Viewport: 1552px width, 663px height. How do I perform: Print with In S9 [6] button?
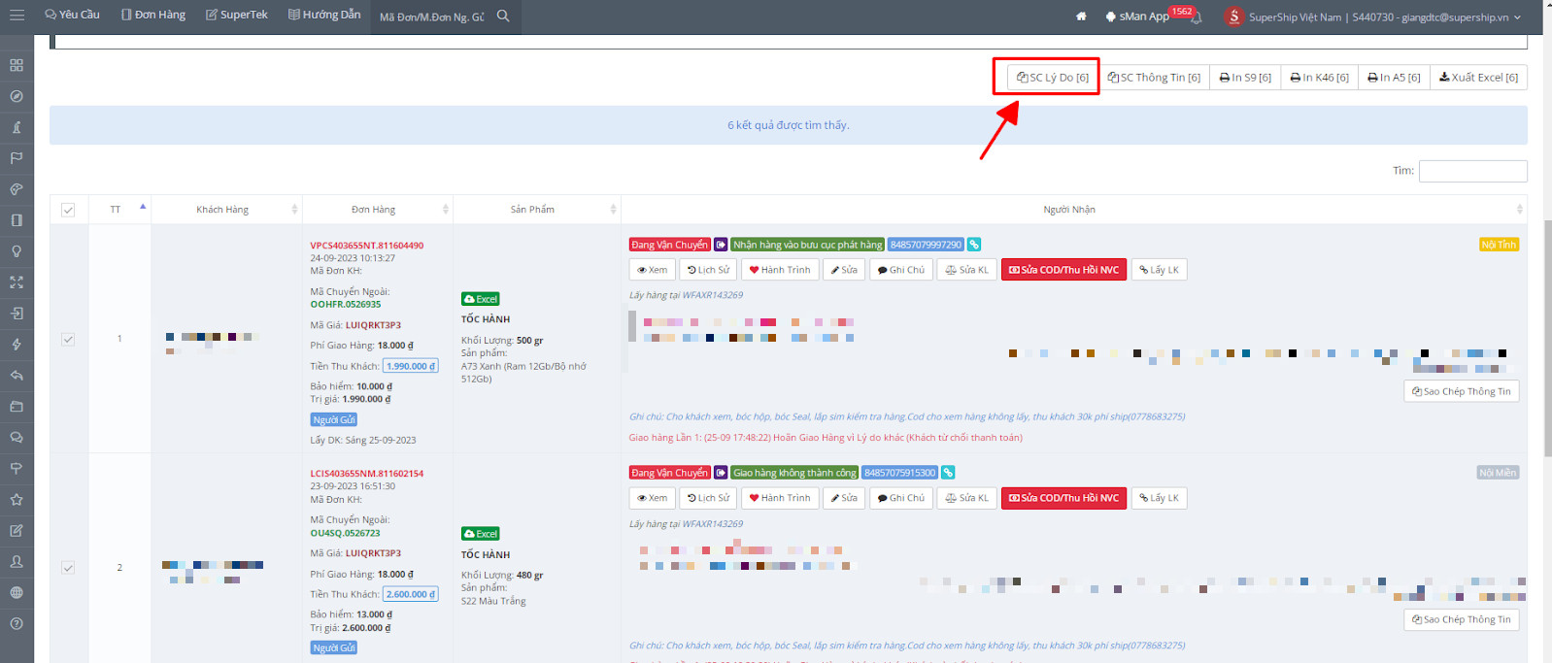click(x=1245, y=77)
